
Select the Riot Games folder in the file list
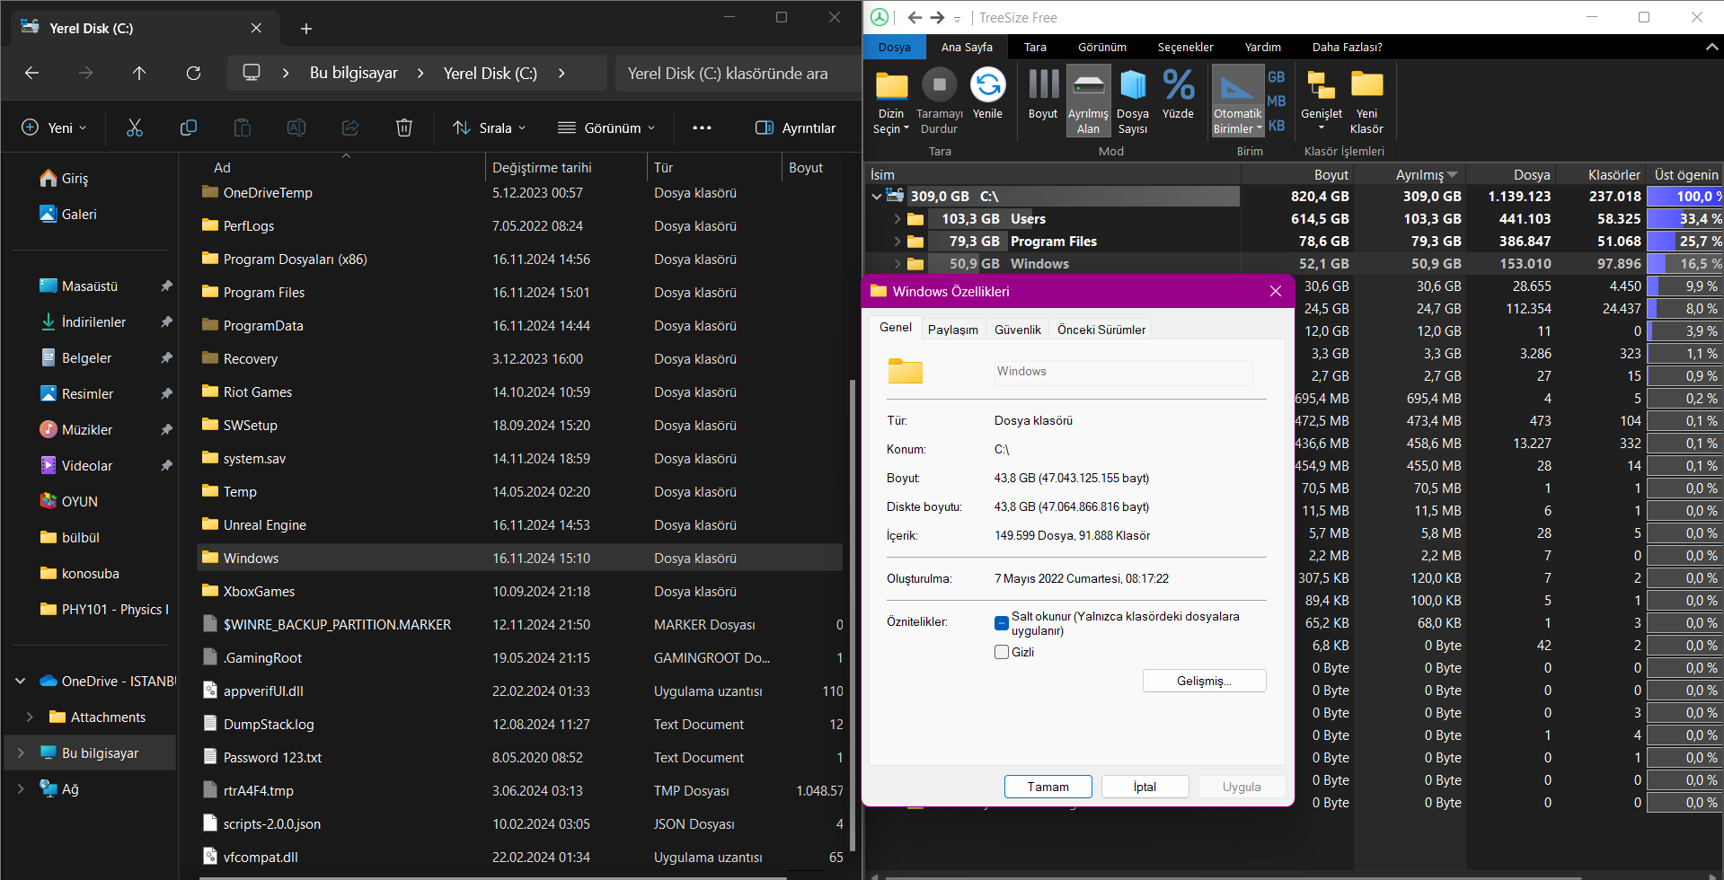click(x=519, y=392)
